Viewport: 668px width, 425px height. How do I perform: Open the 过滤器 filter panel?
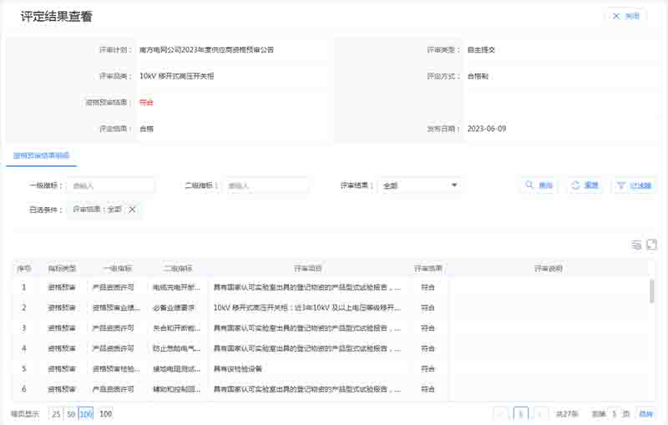634,185
